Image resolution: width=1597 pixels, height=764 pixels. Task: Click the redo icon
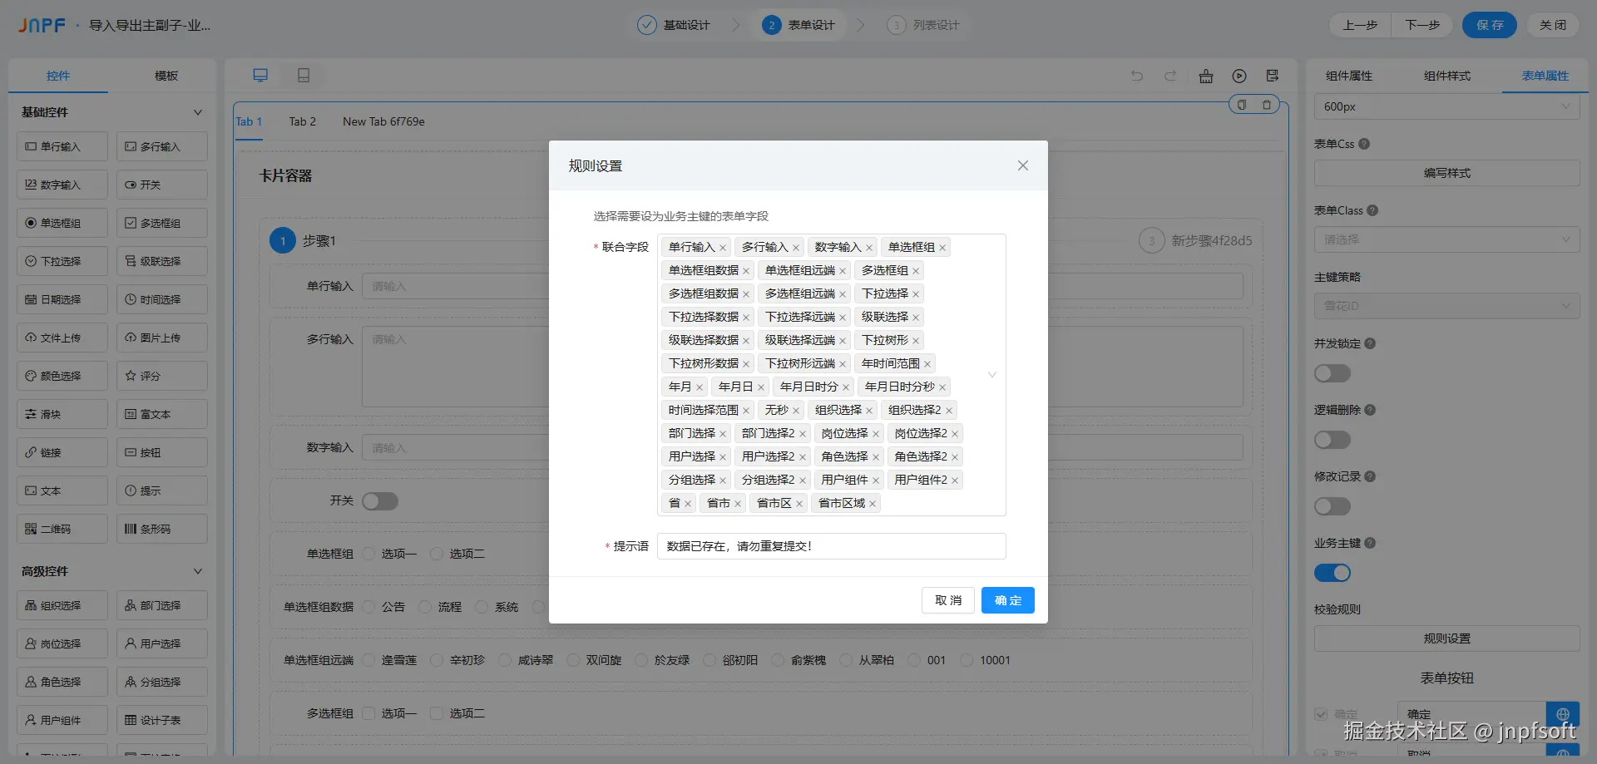[x=1170, y=76]
